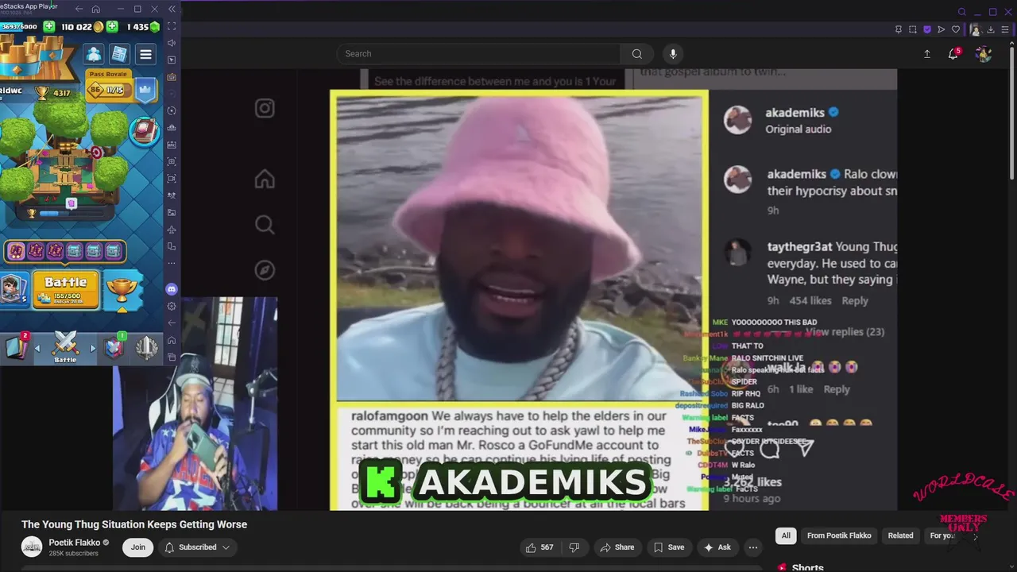The image size is (1017, 572).
Task: Switch to Clash Royale cards tab
Action: tap(17, 347)
